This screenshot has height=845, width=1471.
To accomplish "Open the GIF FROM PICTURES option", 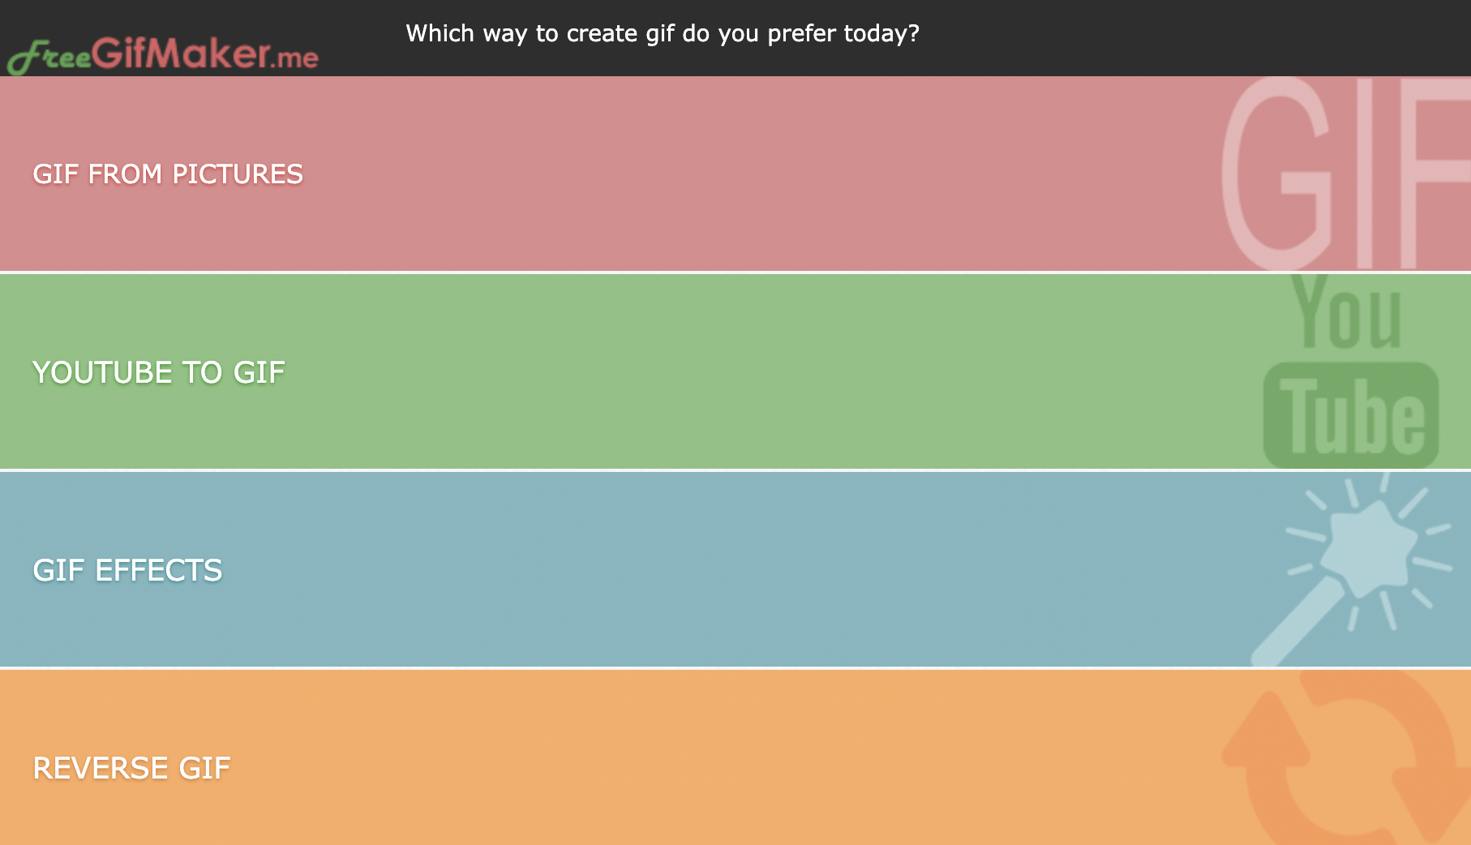I will [x=168, y=174].
